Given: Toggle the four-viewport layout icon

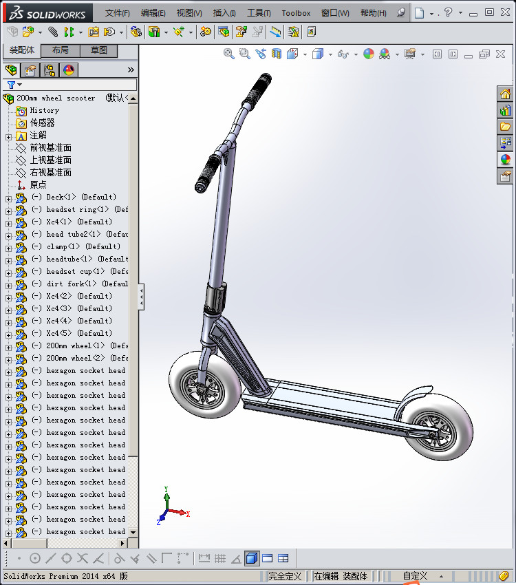Looking at the screenshot, I should click(283, 559).
